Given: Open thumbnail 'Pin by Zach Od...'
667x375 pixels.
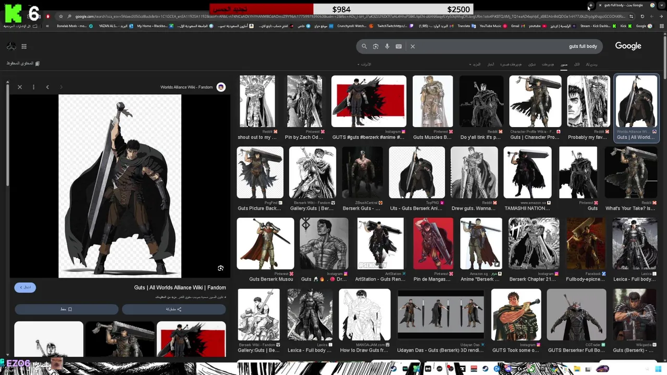Looking at the screenshot, I should pyautogui.click(x=304, y=101).
